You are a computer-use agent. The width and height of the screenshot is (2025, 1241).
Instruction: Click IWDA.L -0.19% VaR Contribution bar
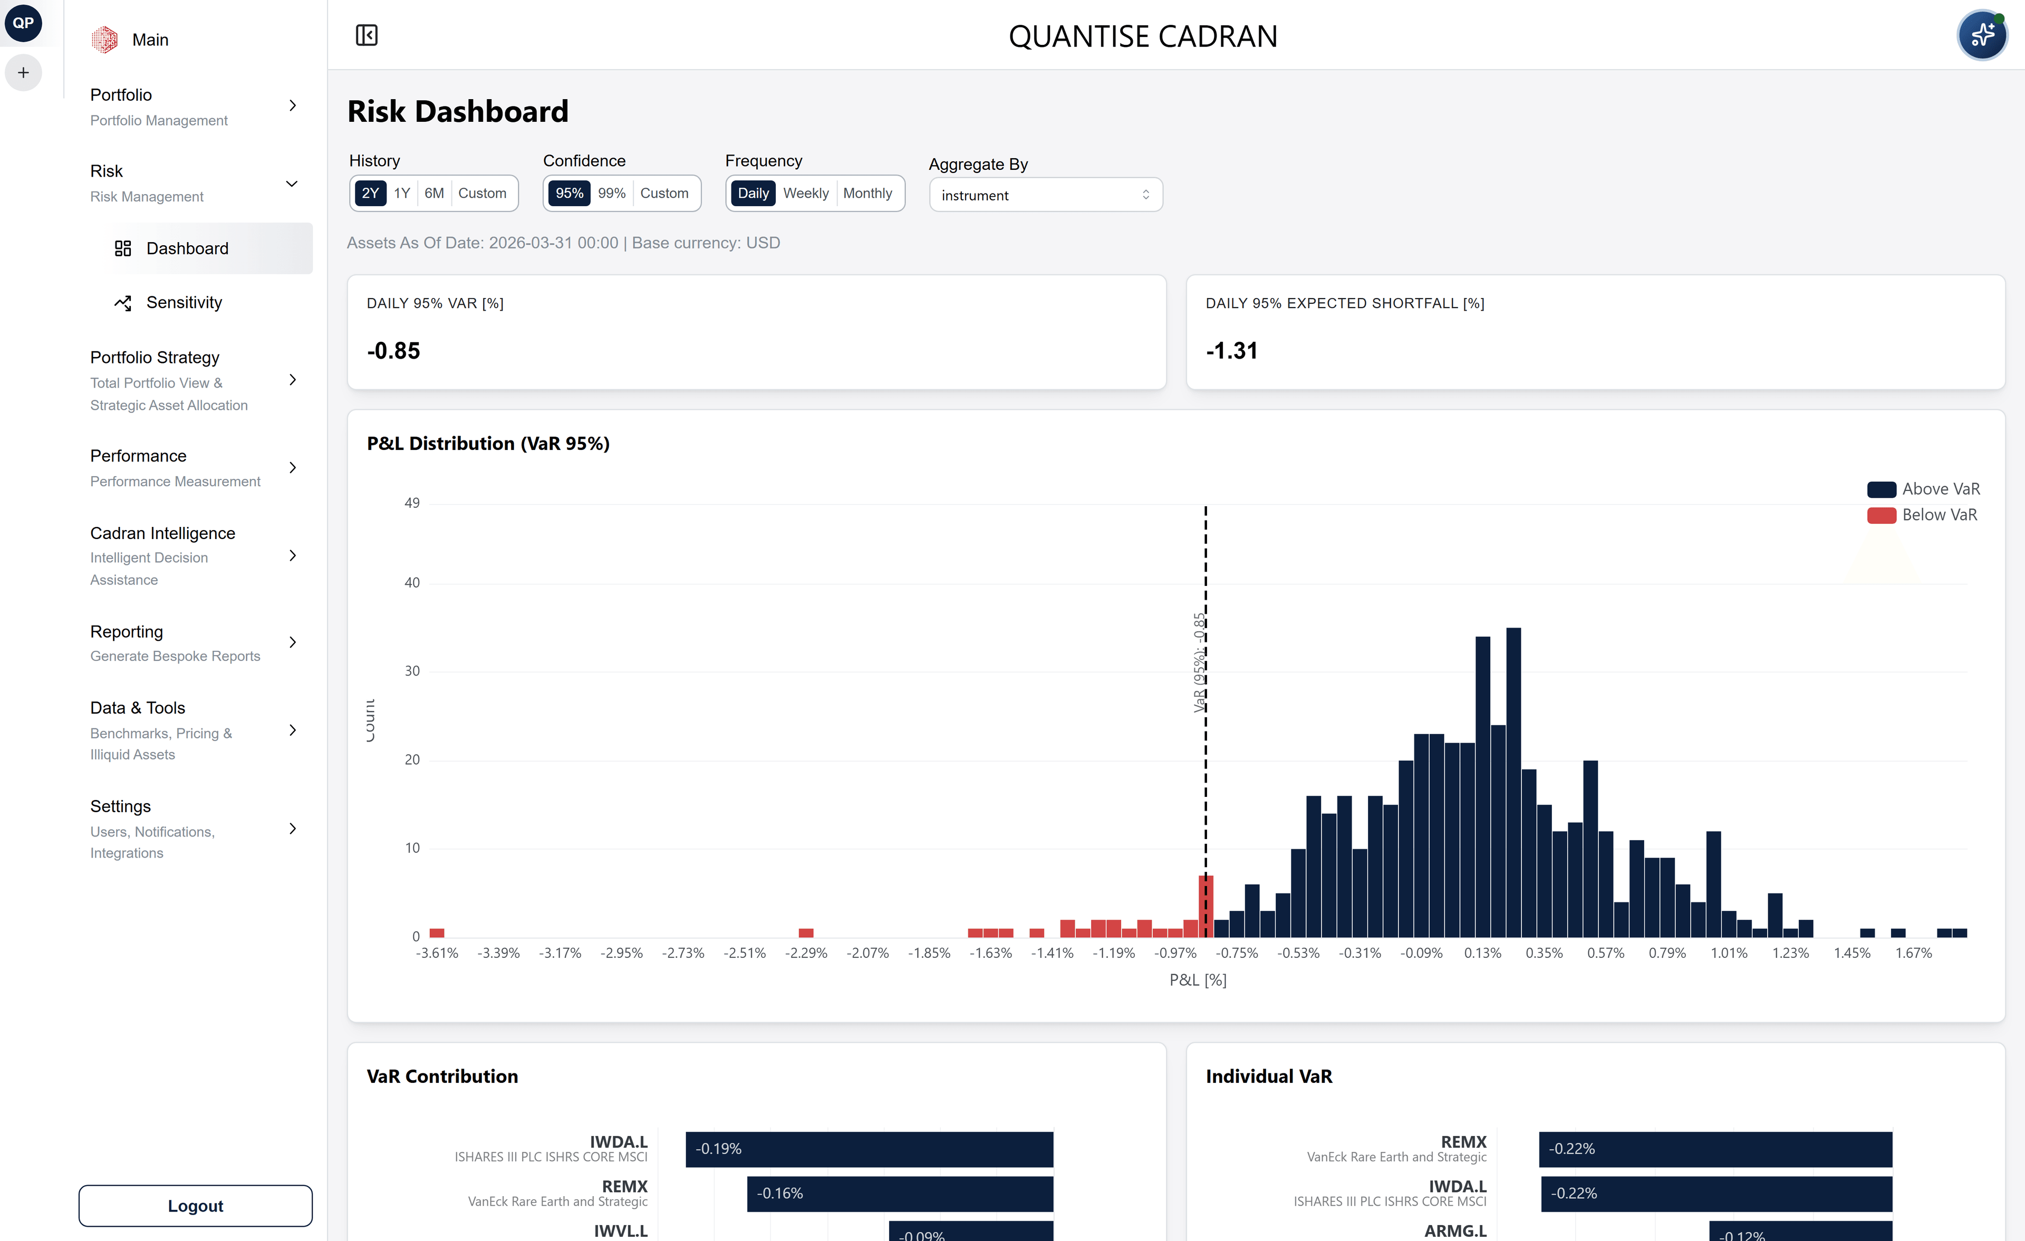(870, 1149)
